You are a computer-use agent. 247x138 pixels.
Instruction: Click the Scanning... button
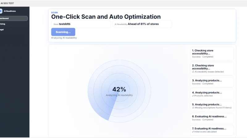point(63,32)
